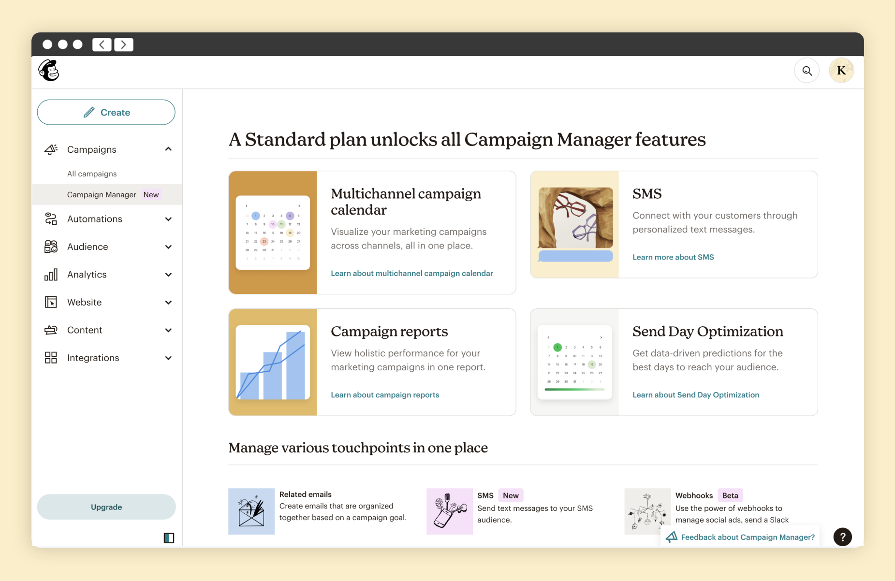Click the Analytics bar chart icon
895x581 pixels.
click(x=51, y=275)
